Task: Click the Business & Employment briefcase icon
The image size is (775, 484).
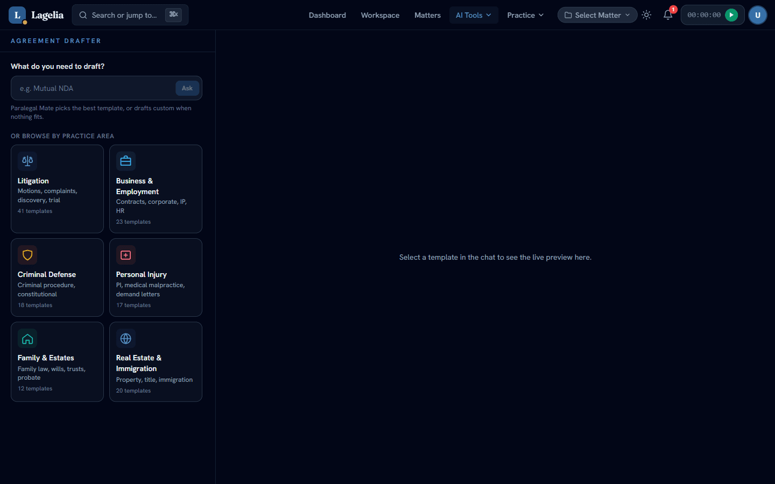Action: [x=126, y=161]
